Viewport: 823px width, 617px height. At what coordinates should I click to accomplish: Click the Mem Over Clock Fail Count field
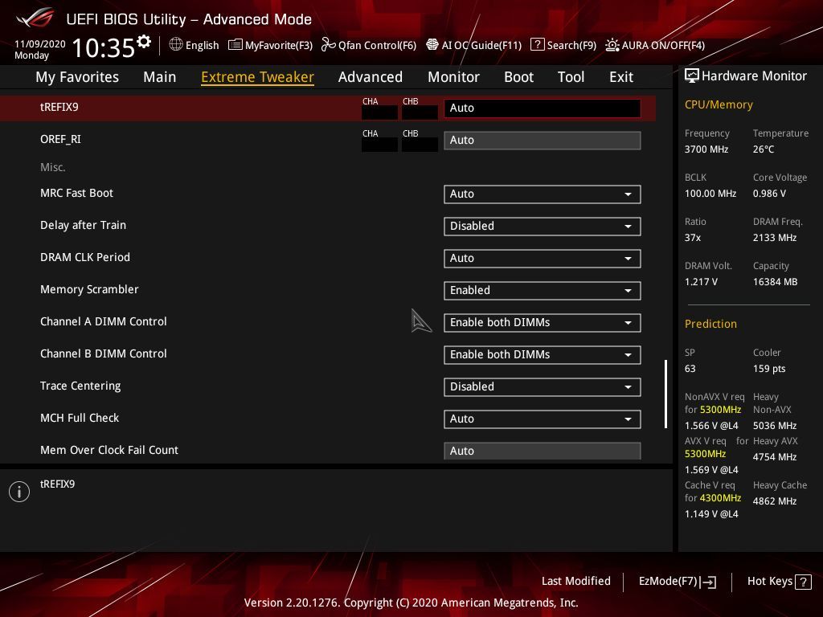pos(543,452)
